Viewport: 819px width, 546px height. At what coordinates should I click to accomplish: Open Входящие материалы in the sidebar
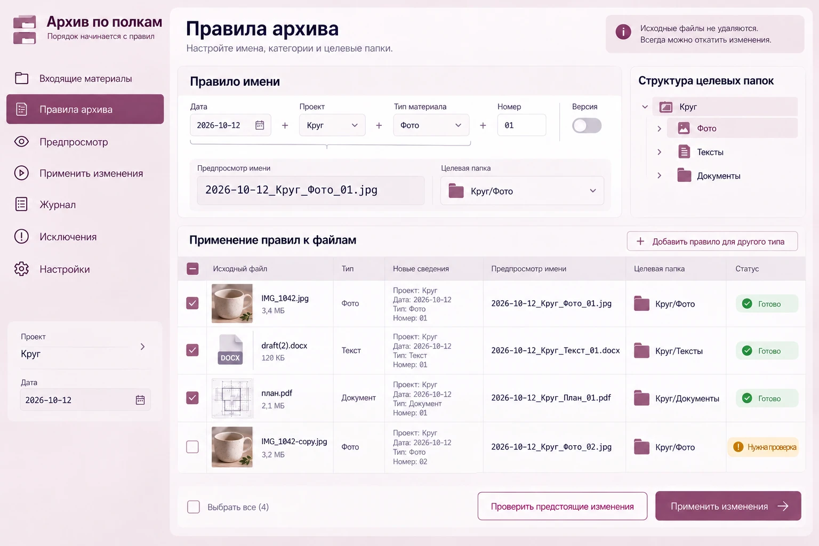[85, 78]
